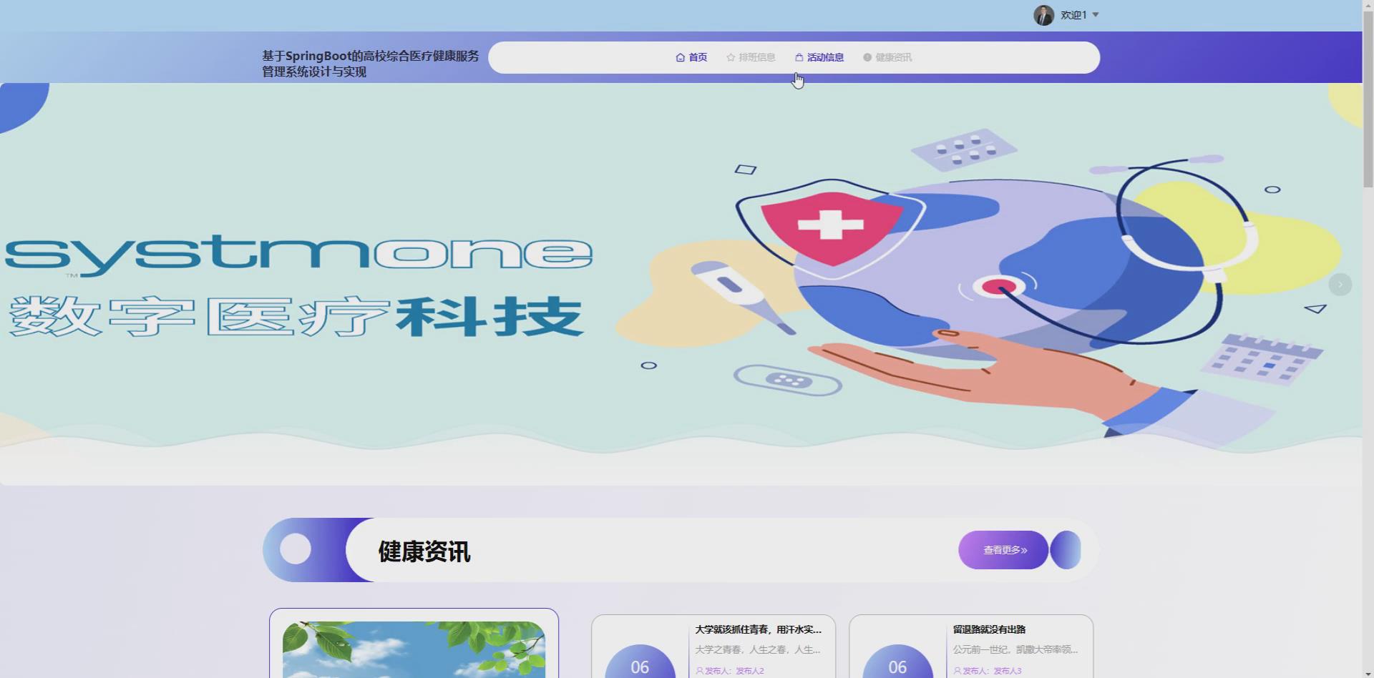This screenshot has width=1374, height=678.
Task: Click summary 大学之青春，人生之春
Action: (x=758, y=649)
